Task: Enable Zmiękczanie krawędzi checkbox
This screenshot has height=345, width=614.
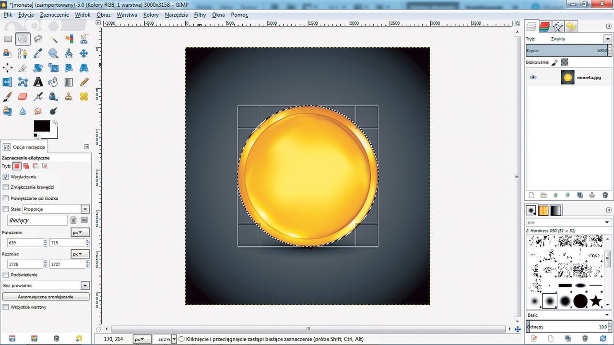Action: point(6,187)
